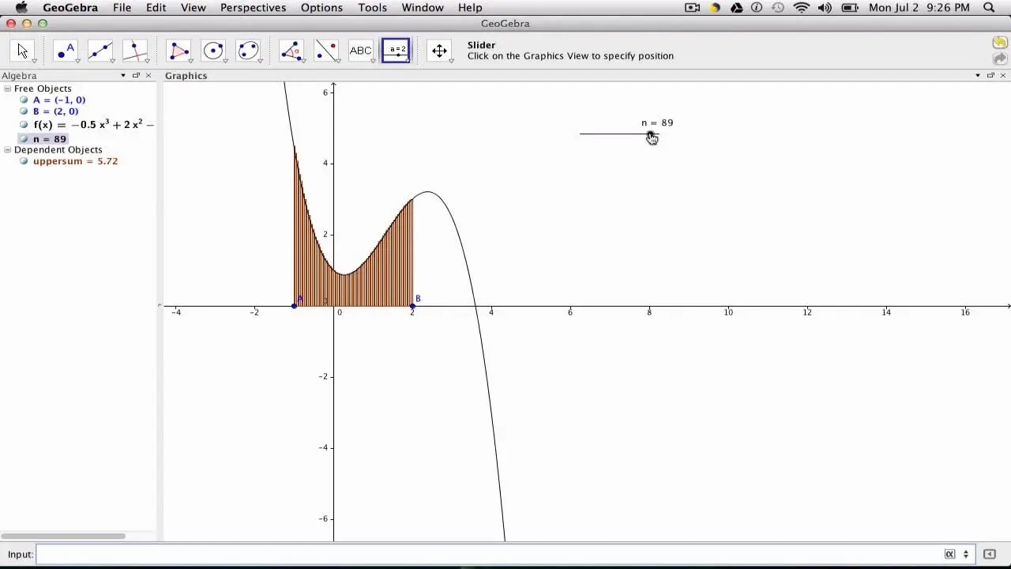The height and width of the screenshot is (569, 1011).
Task: Toggle visibility of function f(x)
Action: click(24, 125)
